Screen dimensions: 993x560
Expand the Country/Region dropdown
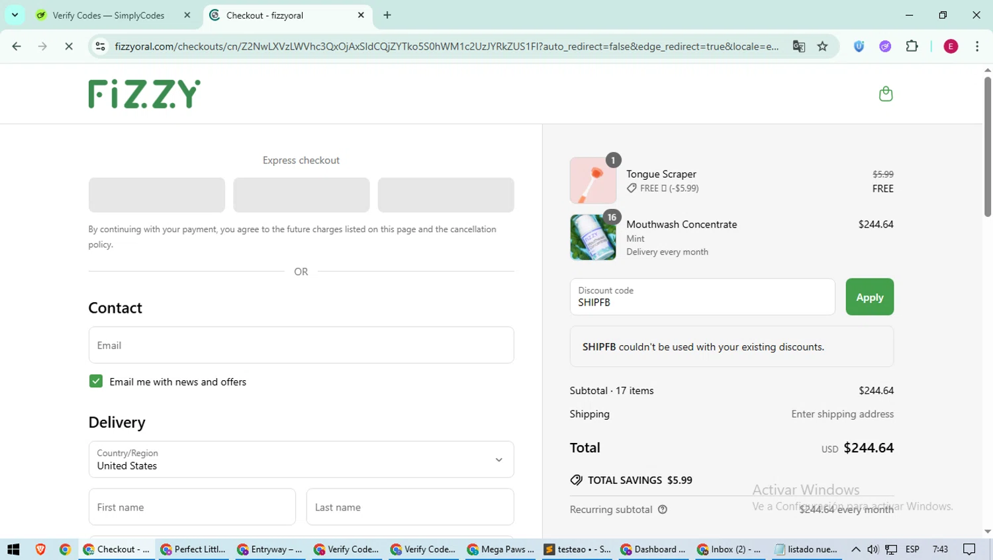pyautogui.click(x=301, y=460)
